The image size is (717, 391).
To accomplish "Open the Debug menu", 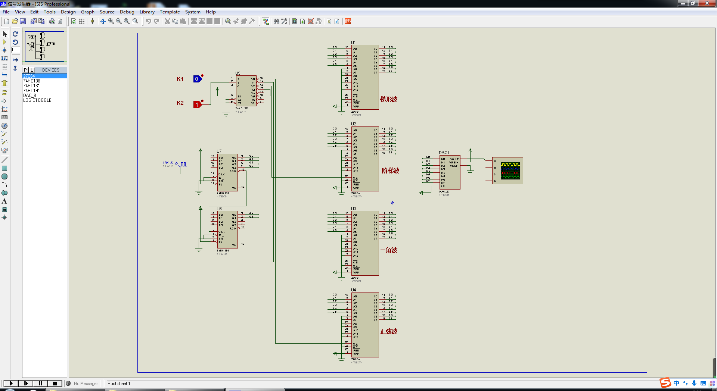I will click(127, 12).
